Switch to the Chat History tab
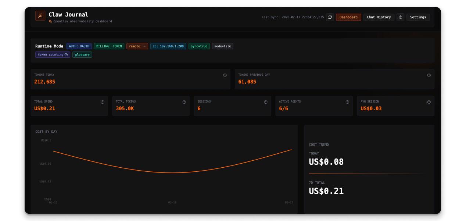Viewport: 466px width, 221px height. click(x=379, y=17)
